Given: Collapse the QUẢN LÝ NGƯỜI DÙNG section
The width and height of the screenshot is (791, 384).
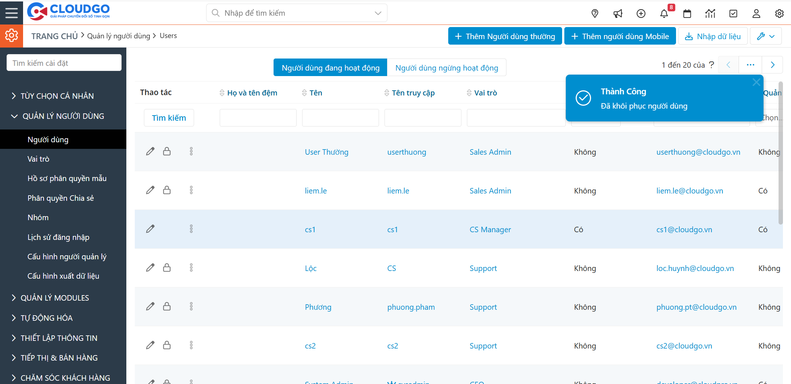Looking at the screenshot, I should click(63, 116).
